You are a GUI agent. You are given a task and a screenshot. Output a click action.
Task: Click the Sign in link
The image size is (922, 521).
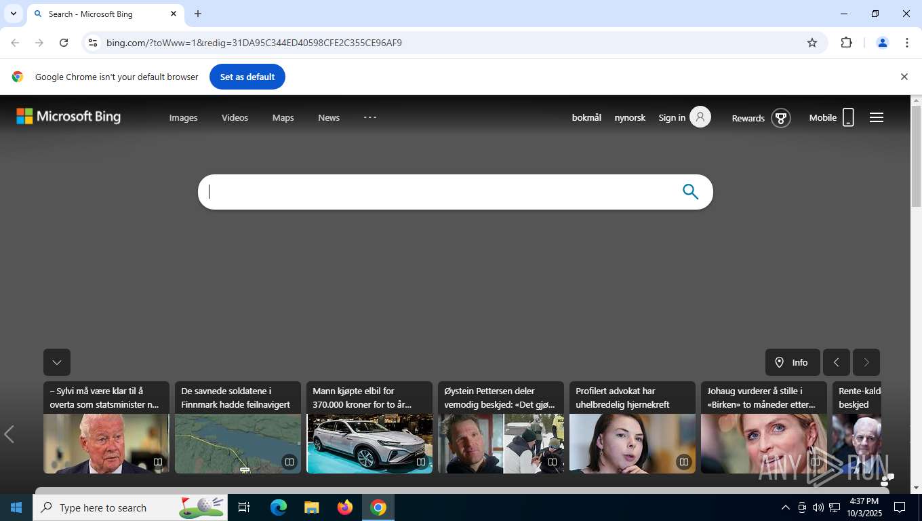672,117
